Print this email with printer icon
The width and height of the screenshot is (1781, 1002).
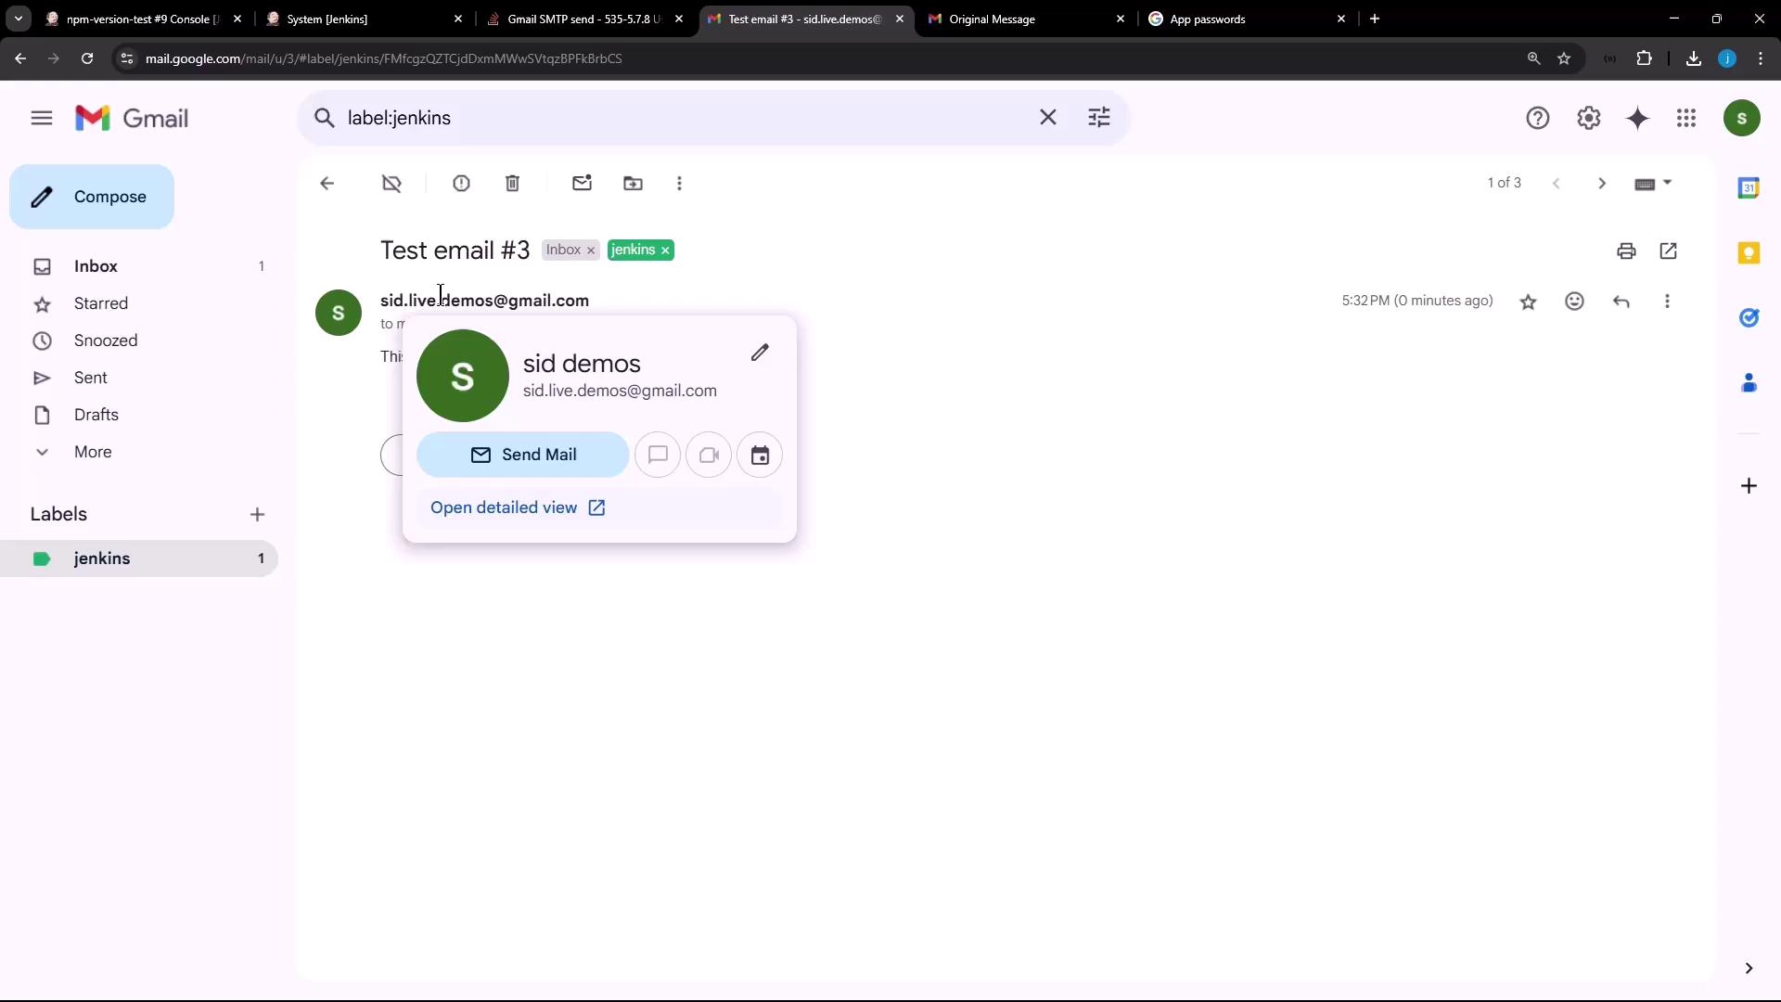(1626, 250)
